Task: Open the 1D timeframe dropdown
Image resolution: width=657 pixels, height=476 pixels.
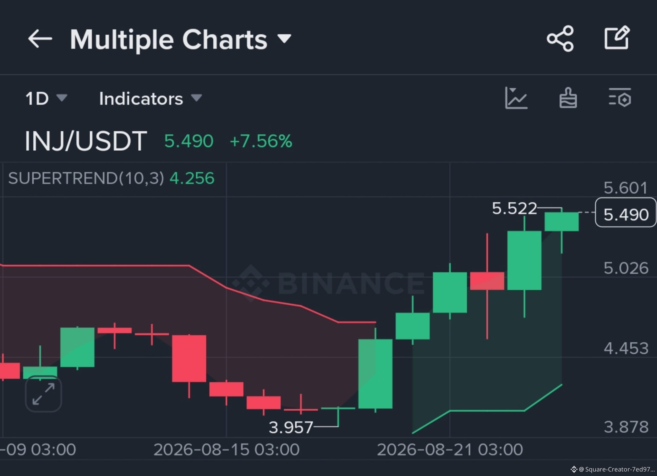Action: click(46, 99)
